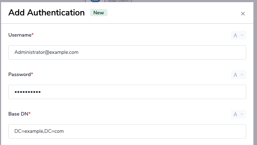The width and height of the screenshot is (257, 145).
Task: Click the red asterisk after Base DN
Action: point(30,113)
